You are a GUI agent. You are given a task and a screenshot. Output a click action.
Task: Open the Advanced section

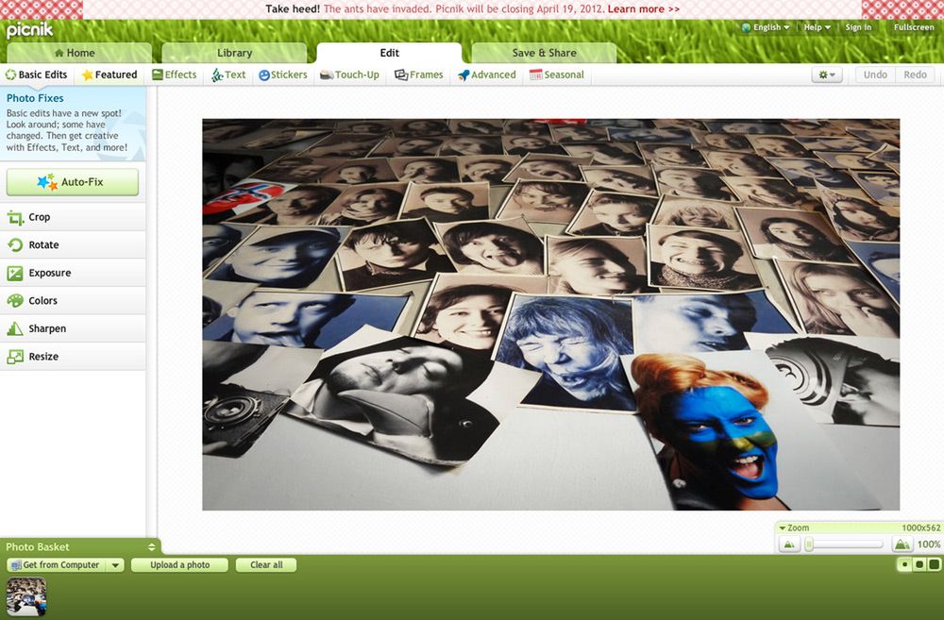pyautogui.click(x=487, y=75)
